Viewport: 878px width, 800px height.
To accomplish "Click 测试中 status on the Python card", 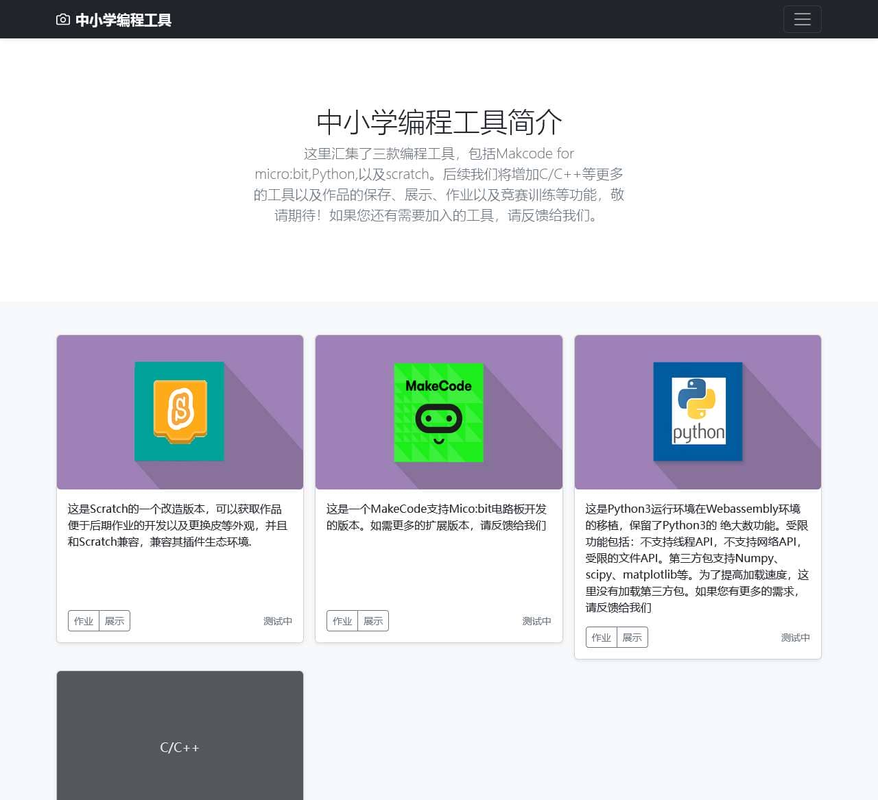I will tap(796, 638).
